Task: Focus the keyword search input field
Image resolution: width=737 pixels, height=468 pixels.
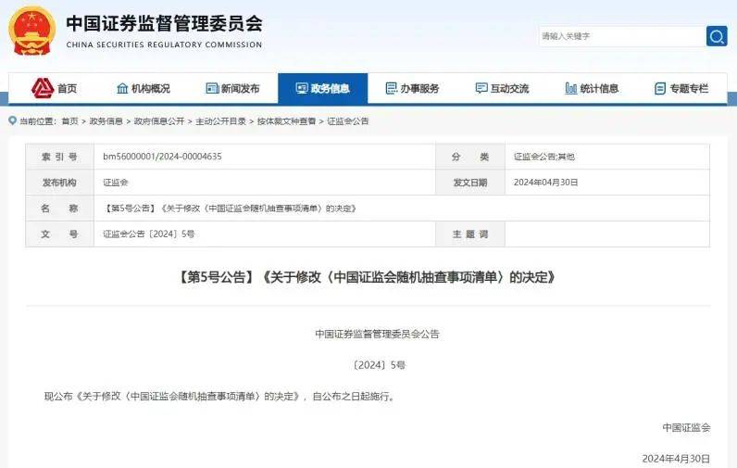Action: pos(622,36)
